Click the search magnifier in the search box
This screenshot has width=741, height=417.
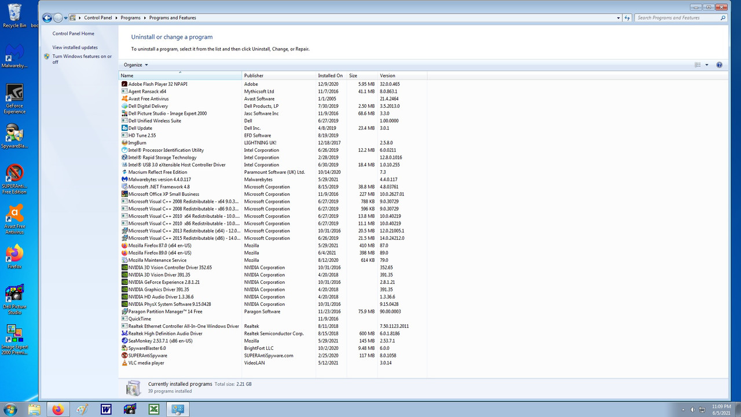click(x=722, y=18)
